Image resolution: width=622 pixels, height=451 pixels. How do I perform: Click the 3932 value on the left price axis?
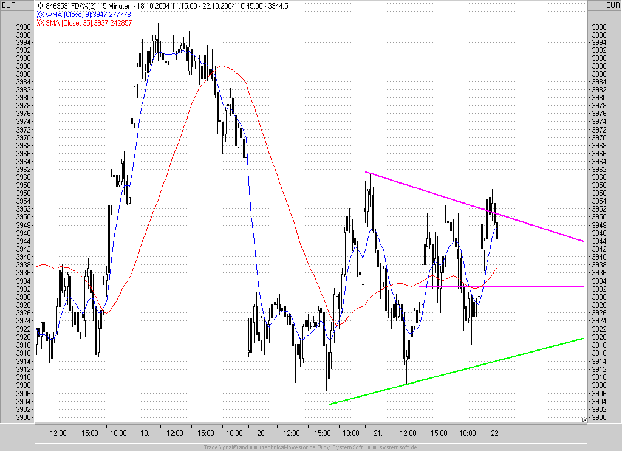point(24,289)
